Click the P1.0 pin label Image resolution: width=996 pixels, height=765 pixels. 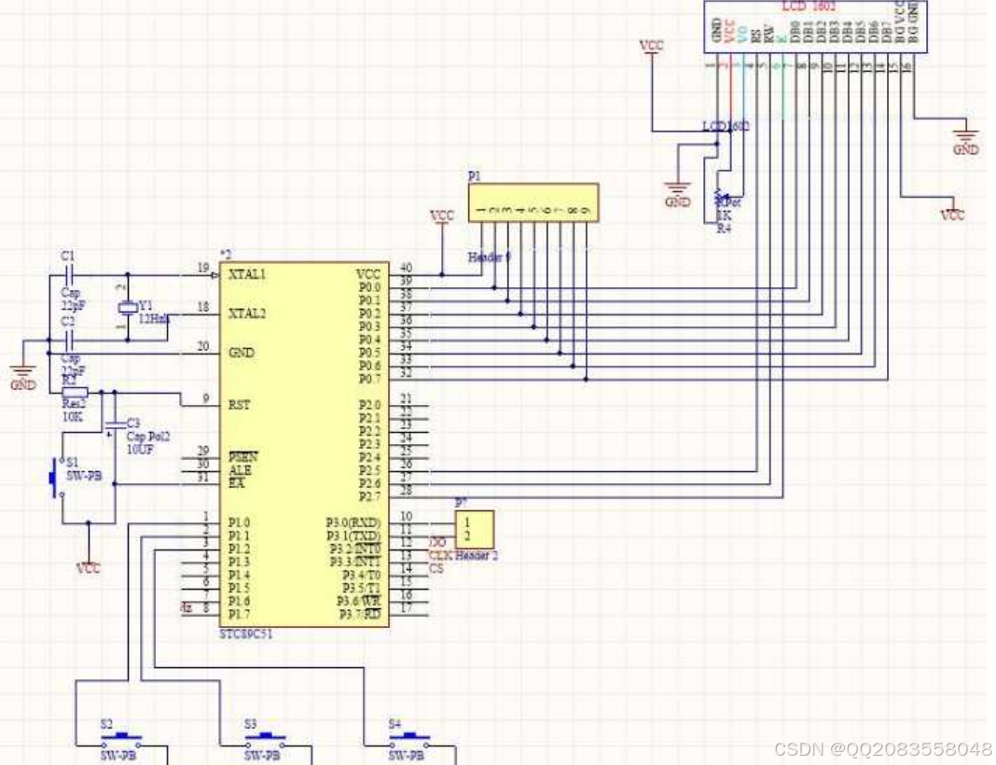click(239, 523)
